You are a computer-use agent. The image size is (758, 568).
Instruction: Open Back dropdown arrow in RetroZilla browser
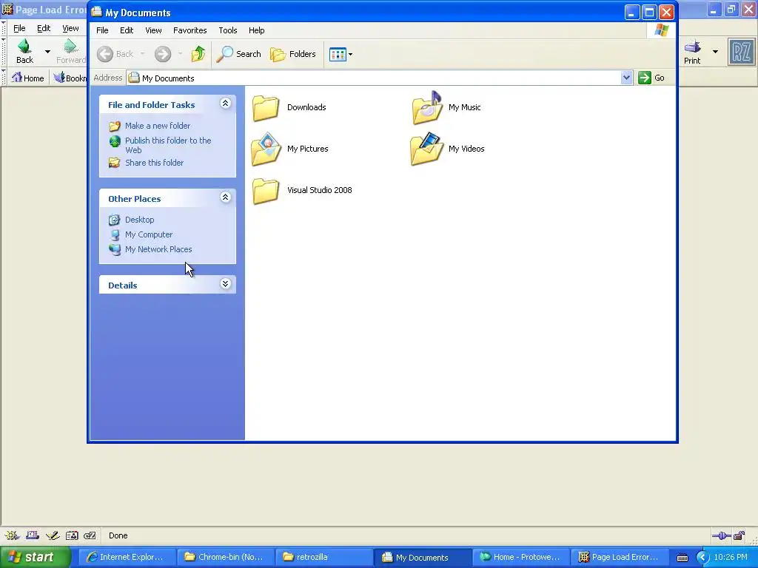click(x=47, y=51)
